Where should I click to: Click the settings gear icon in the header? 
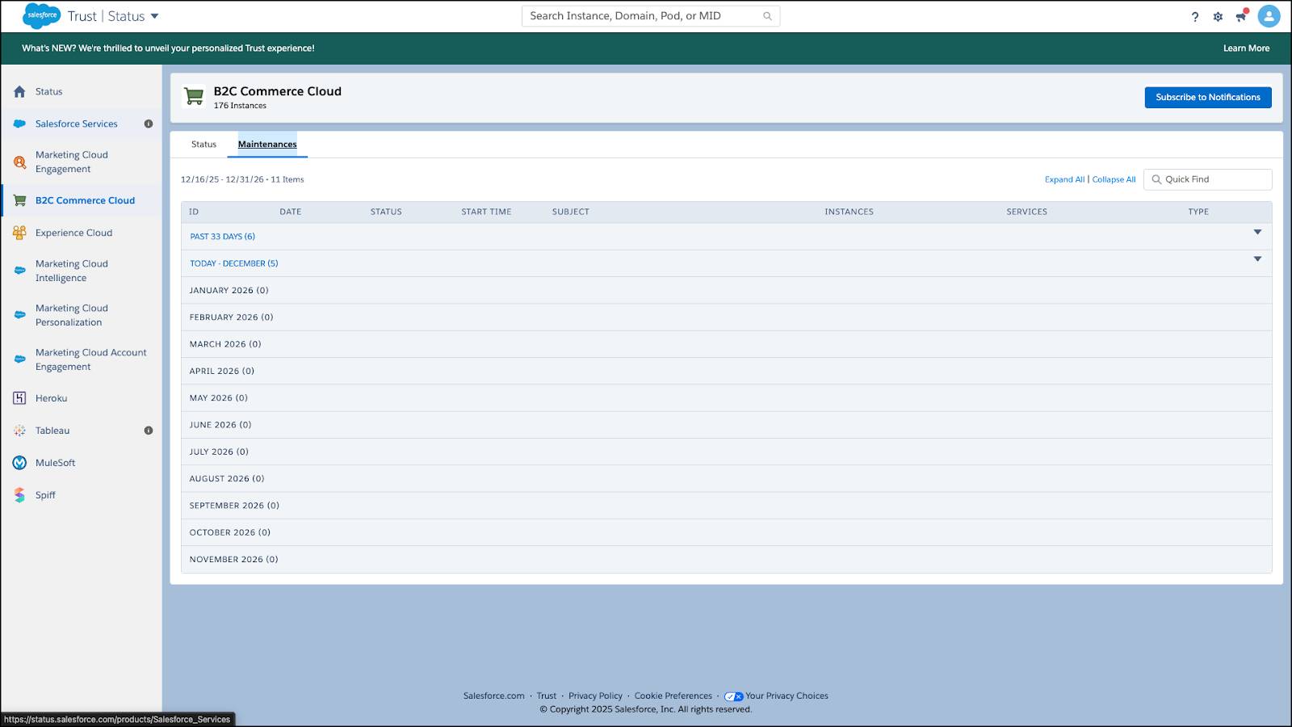1218,16
